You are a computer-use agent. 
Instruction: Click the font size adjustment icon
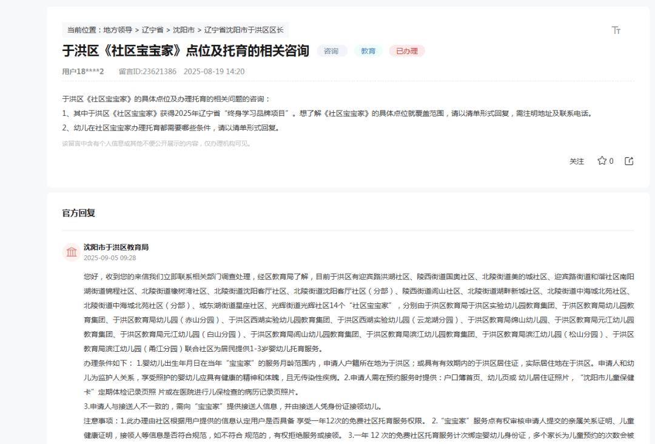616,30
